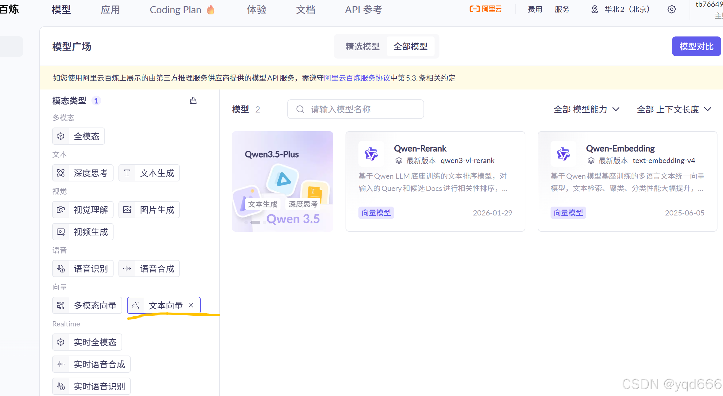Click the 深度思考 brain icon
The height and width of the screenshot is (396, 723).
point(61,173)
